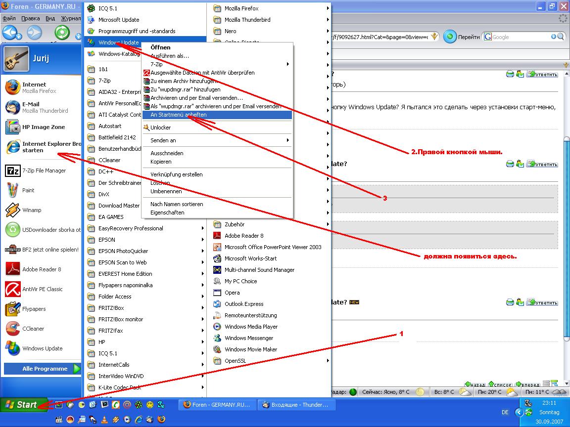Screen dimensions: 570x427
Task: Open 7-Zip File Manager in the Start menu
Action: coord(41,171)
